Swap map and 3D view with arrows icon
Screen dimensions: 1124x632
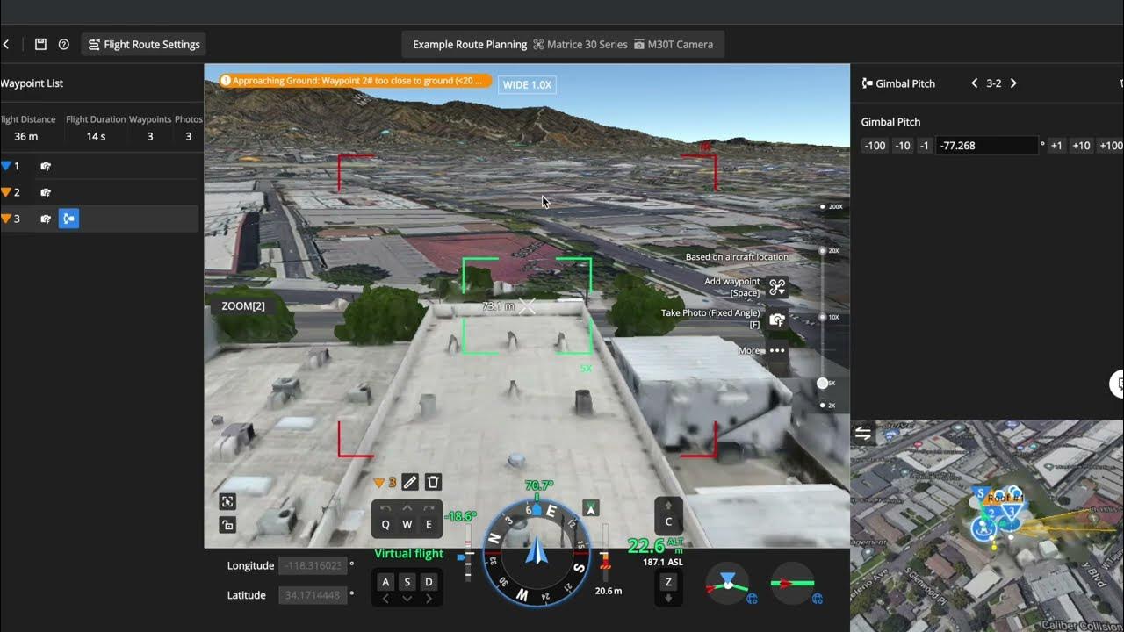[863, 434]
